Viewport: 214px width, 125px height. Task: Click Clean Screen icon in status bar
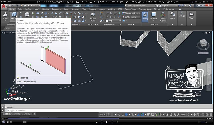coord(207,115)
